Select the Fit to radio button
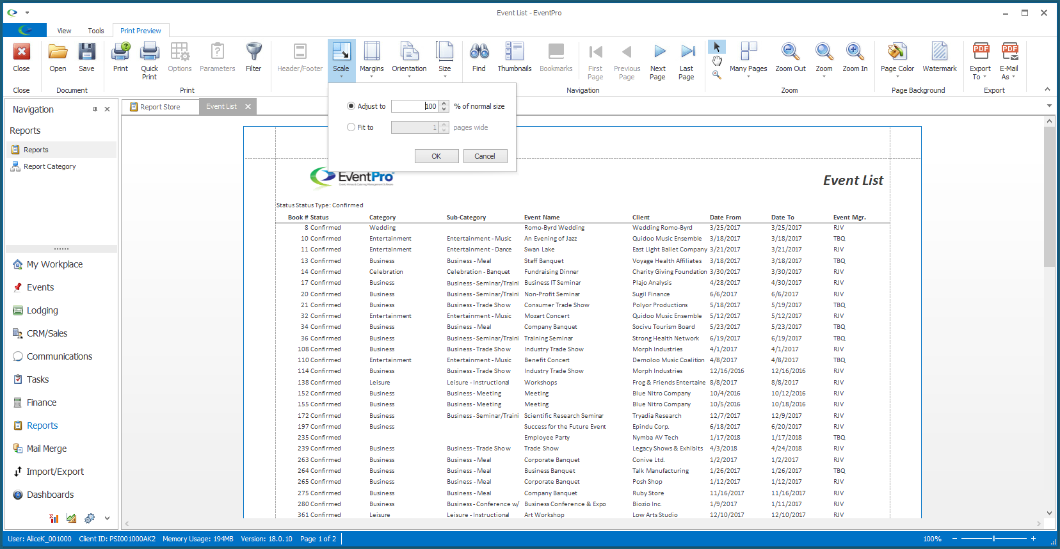 (x=351, y=127)
